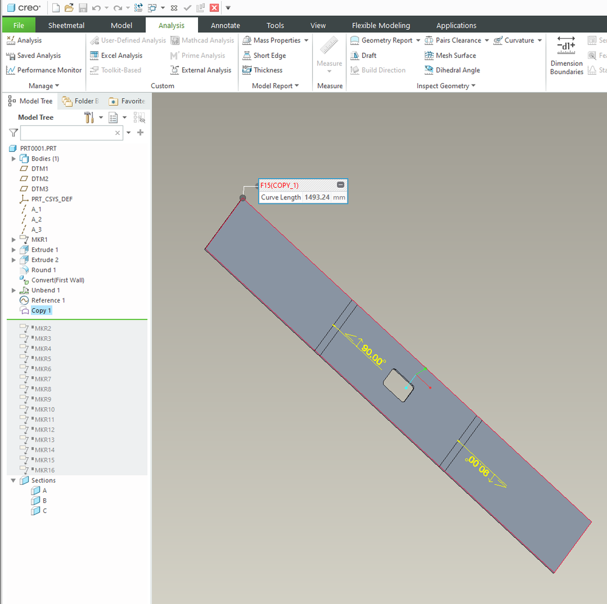Open the Flexible Modeling tab
Screen dimensions: 607x604
[x=380, y=26]
